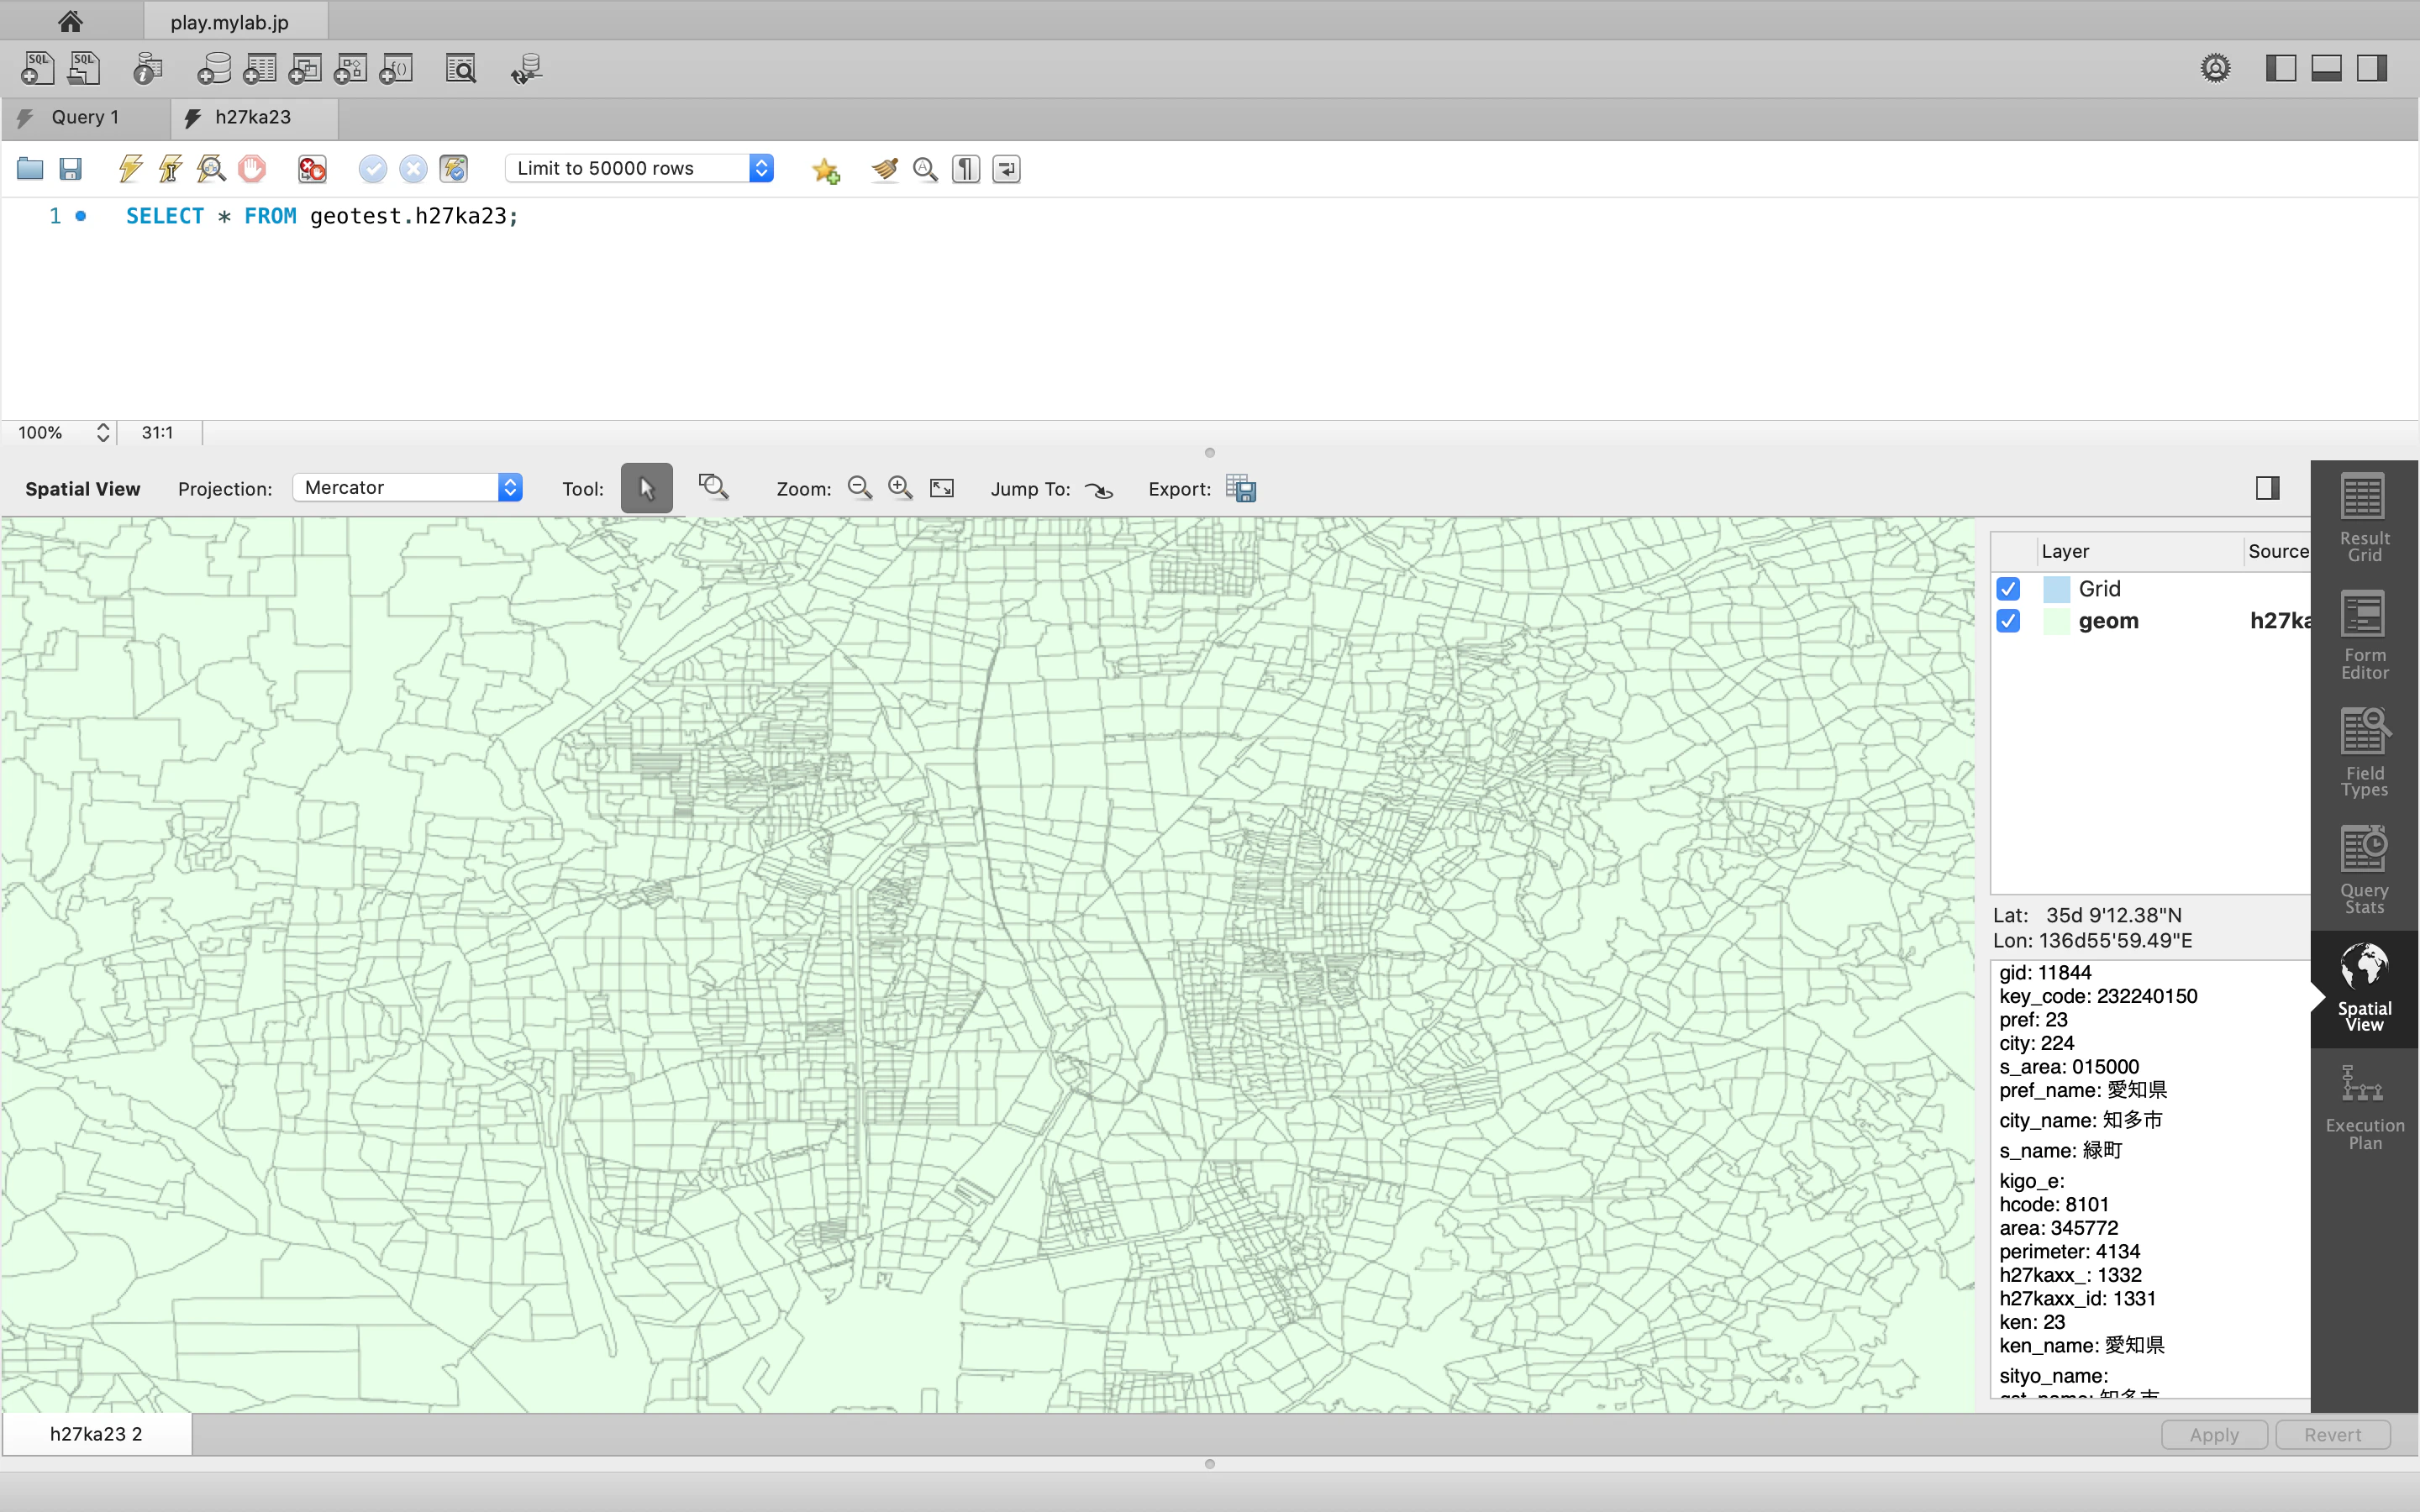Screen dimensions: 2420x1512
Task: Uncheck the Grid layer checkbox
Action: pyautogui.click(x=2008, y=589)
